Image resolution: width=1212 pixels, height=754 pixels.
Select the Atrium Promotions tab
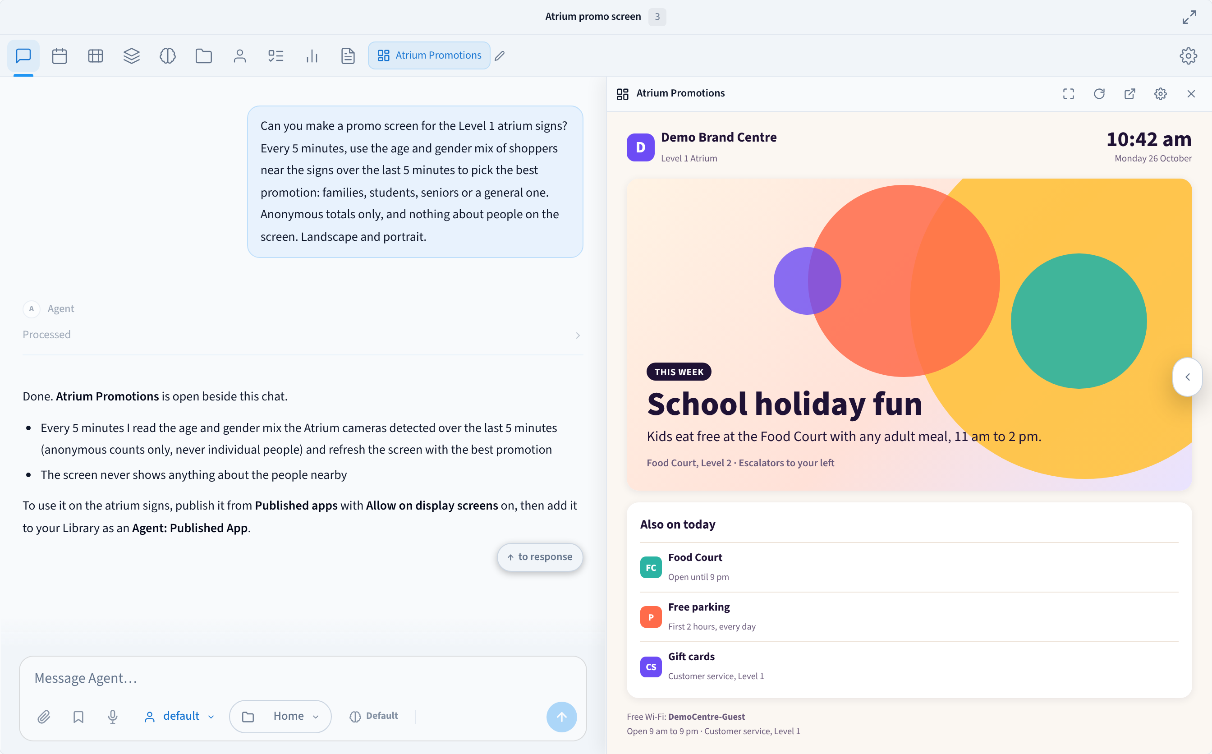429,55
